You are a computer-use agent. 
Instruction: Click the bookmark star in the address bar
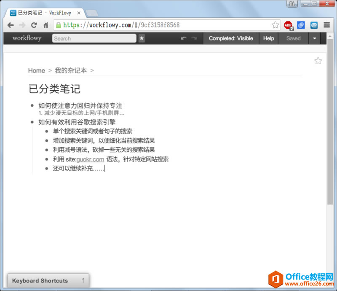tap(275, 25)
